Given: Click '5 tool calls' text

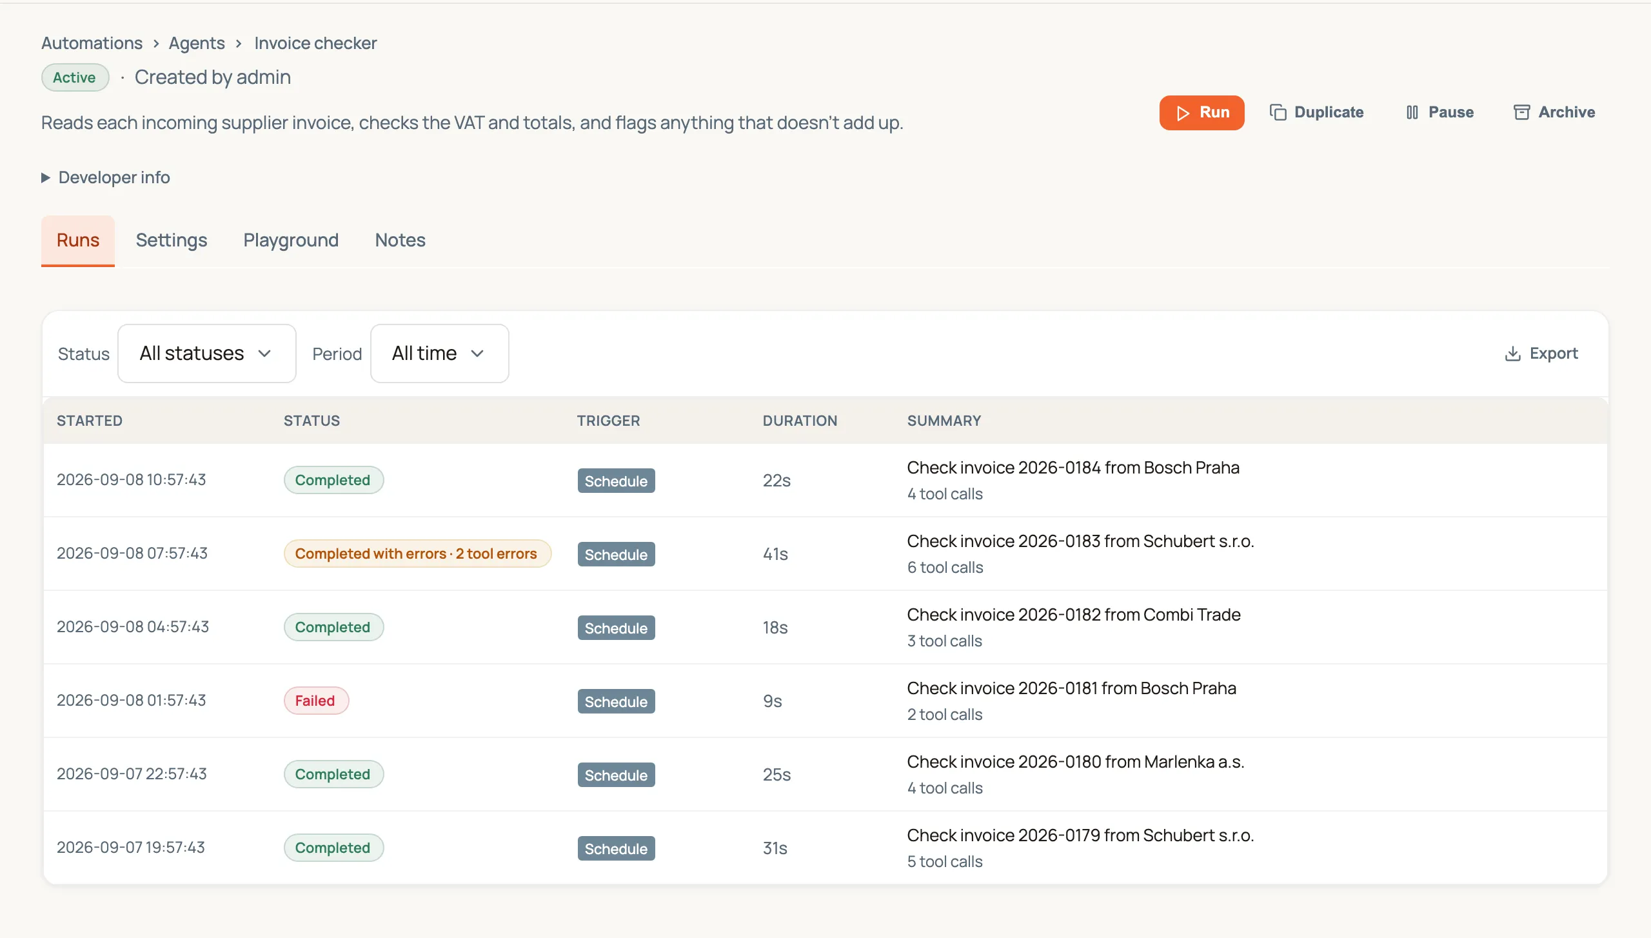Looking at the screenshot, I should (945, 861).
